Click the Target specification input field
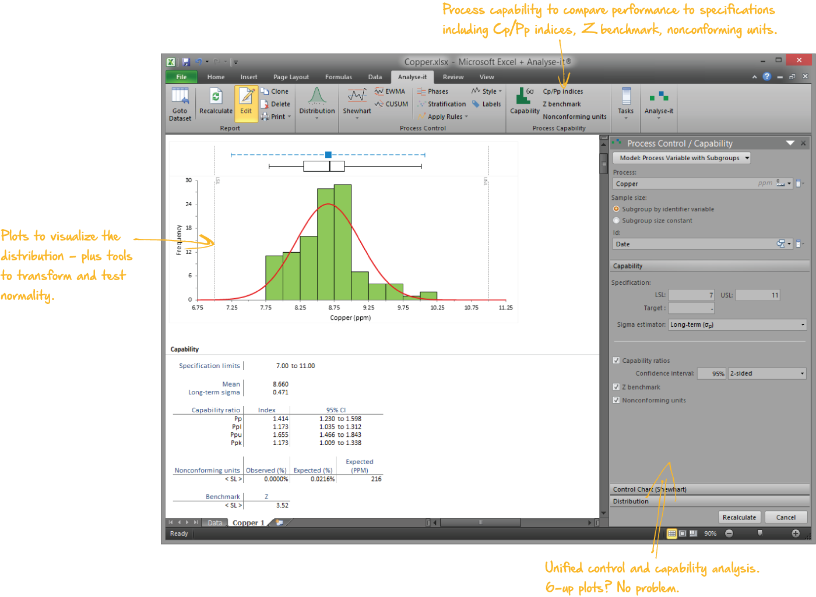816x597 pixels. point(691,308)
